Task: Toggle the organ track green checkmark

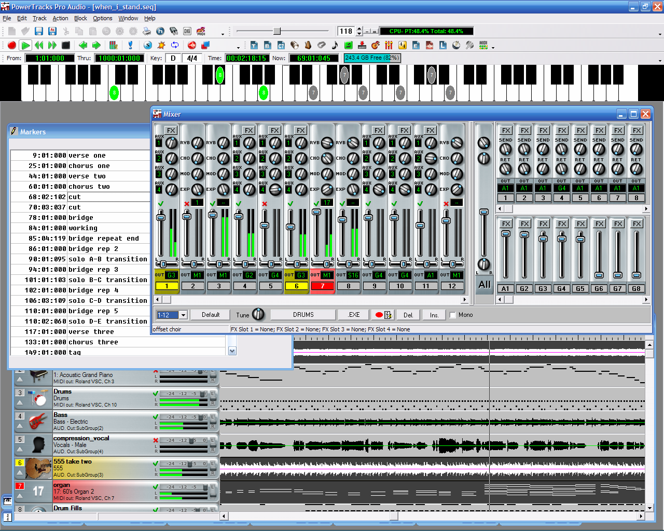Action: click(156, 487)
